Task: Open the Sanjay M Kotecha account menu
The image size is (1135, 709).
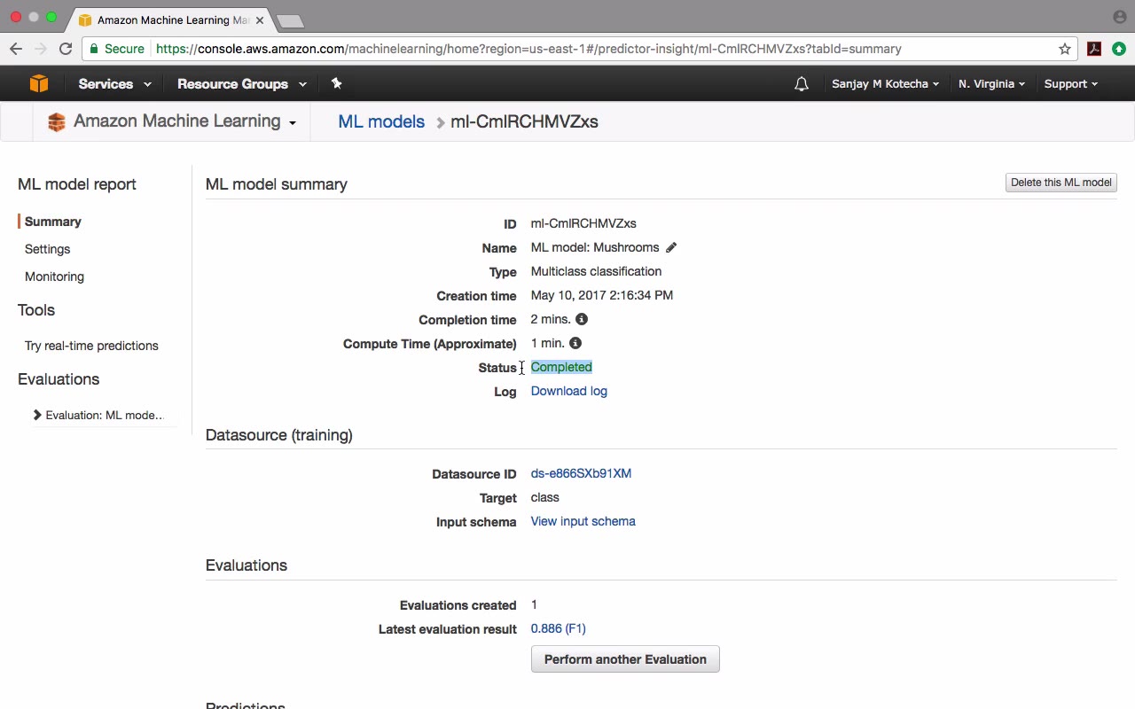Action: pos(885,84)
